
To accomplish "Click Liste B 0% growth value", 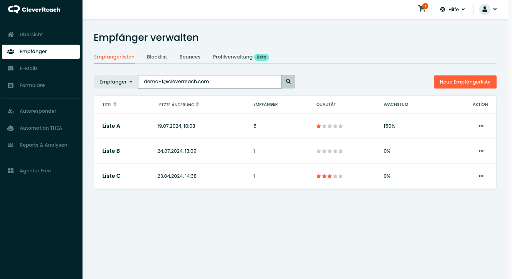I will coord(387,151).
